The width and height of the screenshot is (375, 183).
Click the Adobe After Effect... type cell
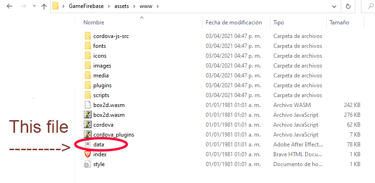pyautogui.click(x=298, y=145)
